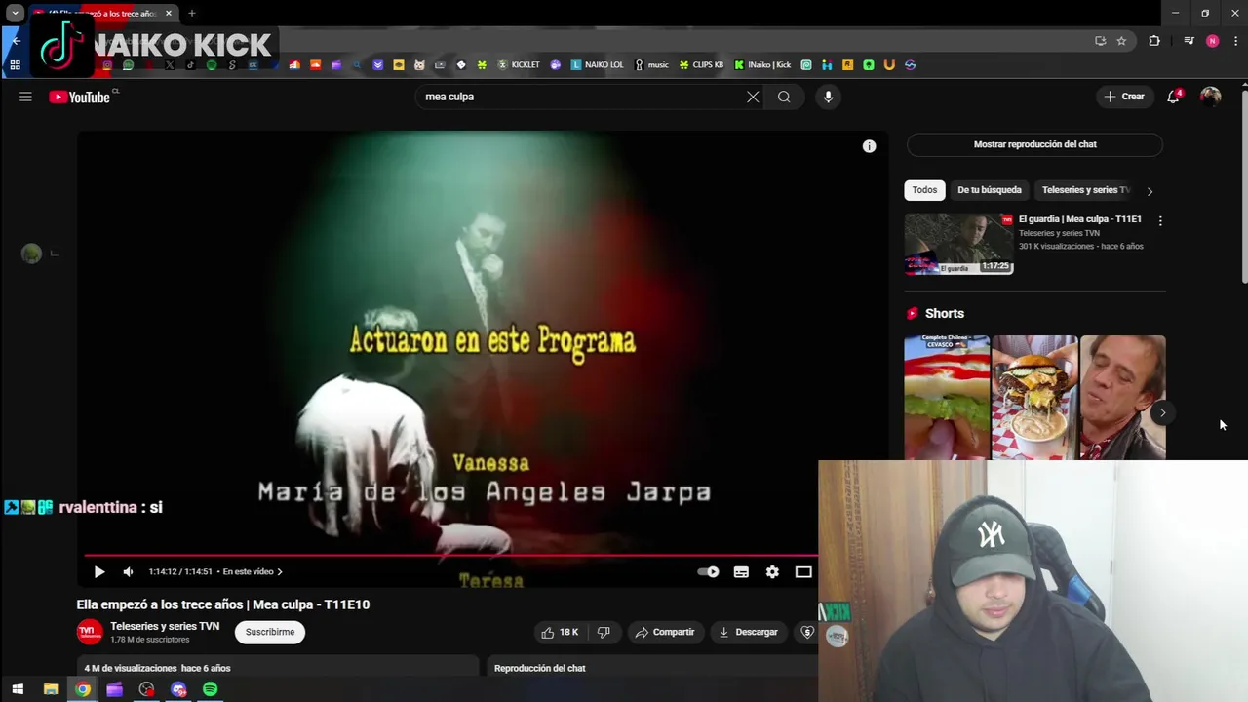Select the 'De tu búsqueda' chip
Image resolution: width=1248 pixels, height=702 pixels.
pos(990,190)
